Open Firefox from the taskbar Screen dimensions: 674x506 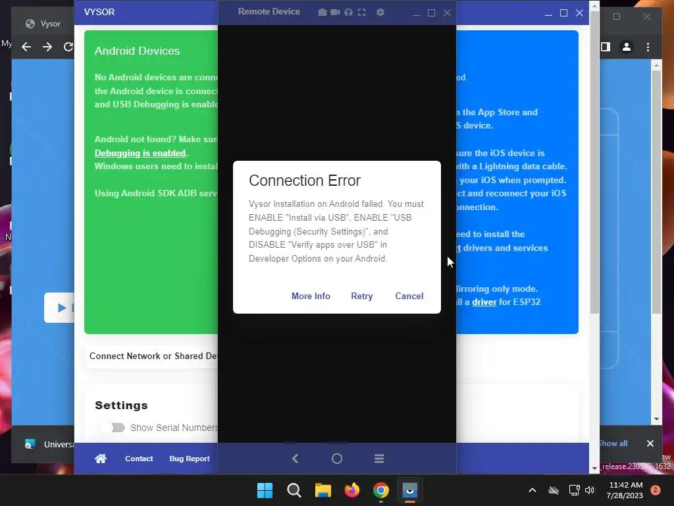352,490
